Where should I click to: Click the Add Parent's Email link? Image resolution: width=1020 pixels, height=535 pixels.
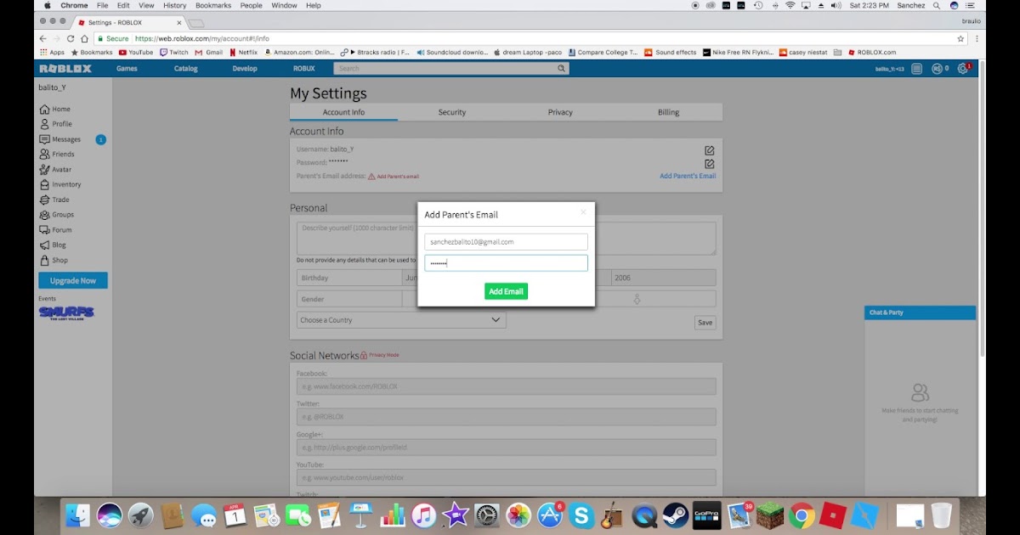[688, 176]
